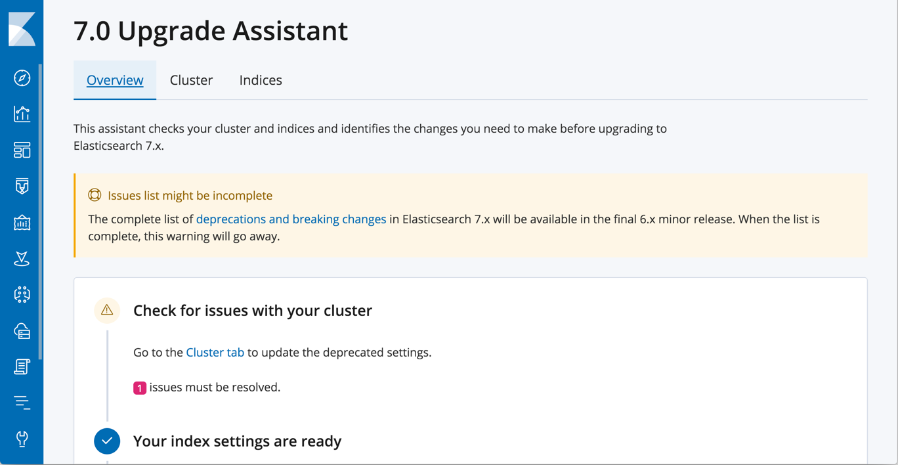Select the Visualize icon in the sidebar
The height and width of the screenshot is (465, 898).
point(22,114)
